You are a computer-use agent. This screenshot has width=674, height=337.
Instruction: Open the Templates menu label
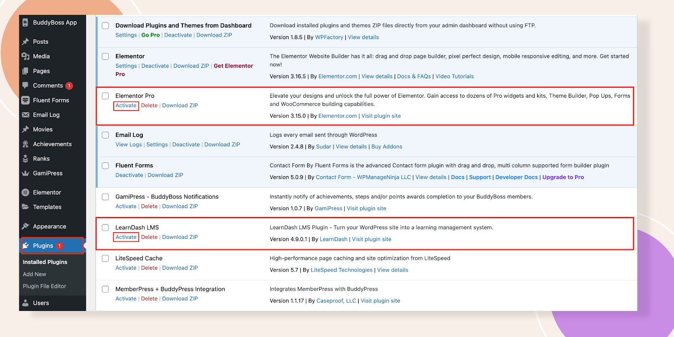[x=47, y=207]
